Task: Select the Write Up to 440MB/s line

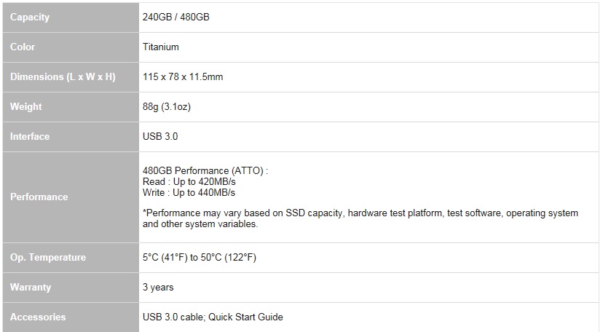Action: click(x=189, y=192)
